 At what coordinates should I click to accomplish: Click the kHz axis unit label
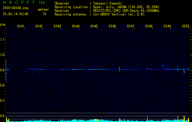coord(3,25)
